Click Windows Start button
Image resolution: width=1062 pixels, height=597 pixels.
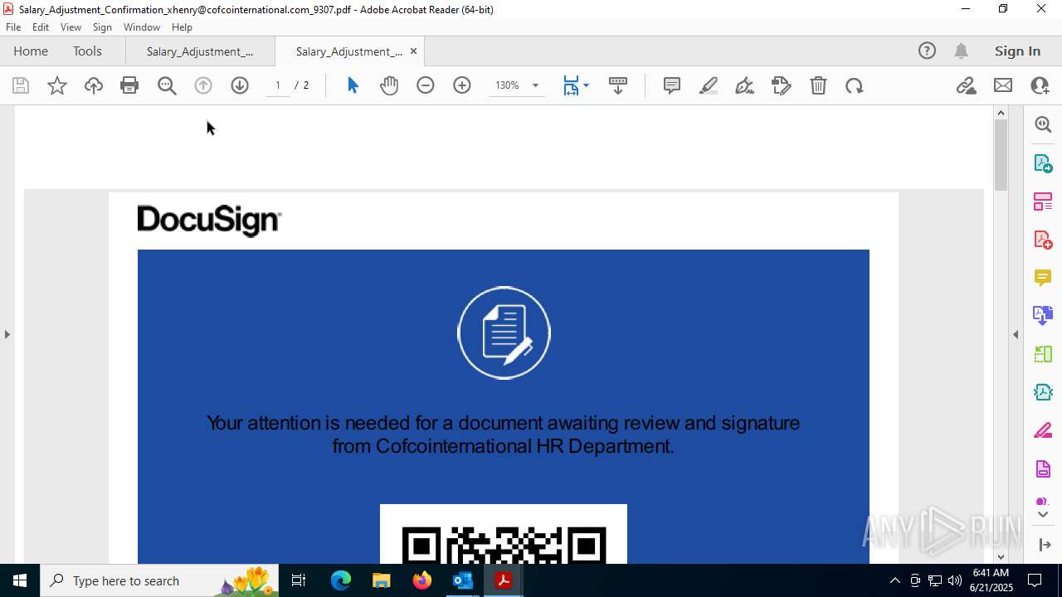pyautogui.click(x=20, y=580)
